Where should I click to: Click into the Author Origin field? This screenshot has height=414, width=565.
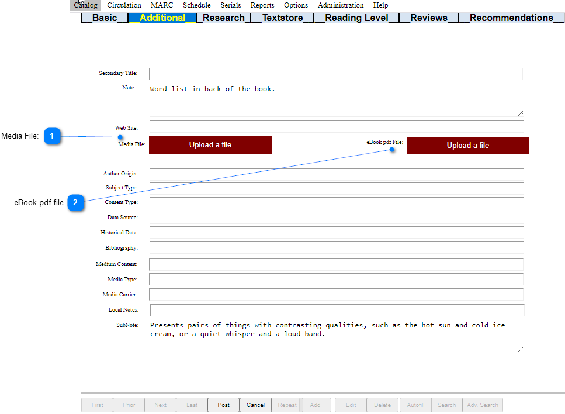click(336, 174)
